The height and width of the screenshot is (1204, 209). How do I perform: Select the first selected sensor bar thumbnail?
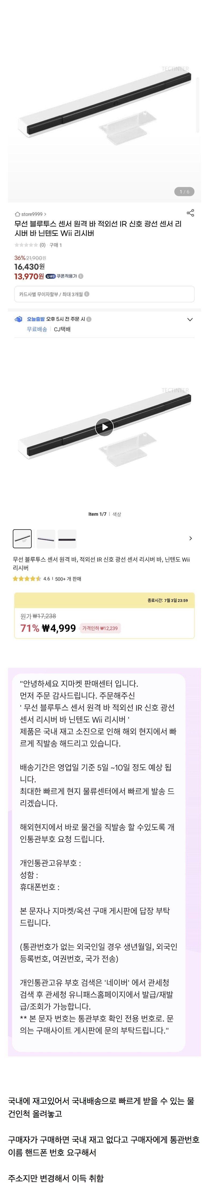coord(22,539)
